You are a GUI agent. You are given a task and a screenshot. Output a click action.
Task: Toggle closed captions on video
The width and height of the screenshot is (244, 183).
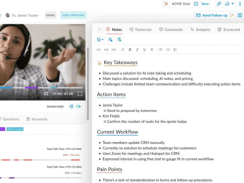pos(46,94)
